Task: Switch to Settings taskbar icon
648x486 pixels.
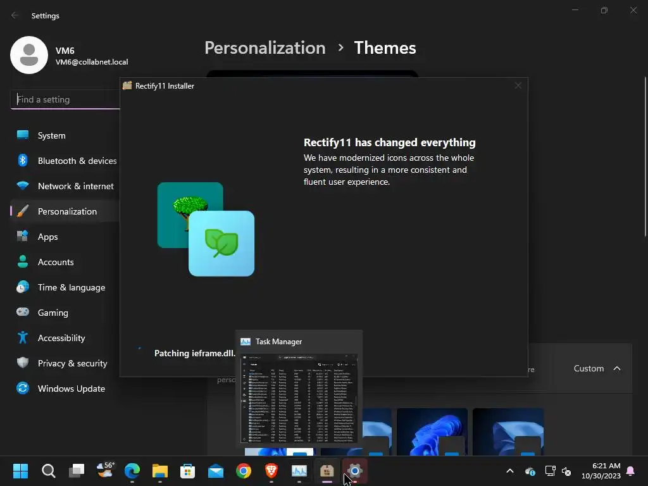Action: click(x=354, y=471)
